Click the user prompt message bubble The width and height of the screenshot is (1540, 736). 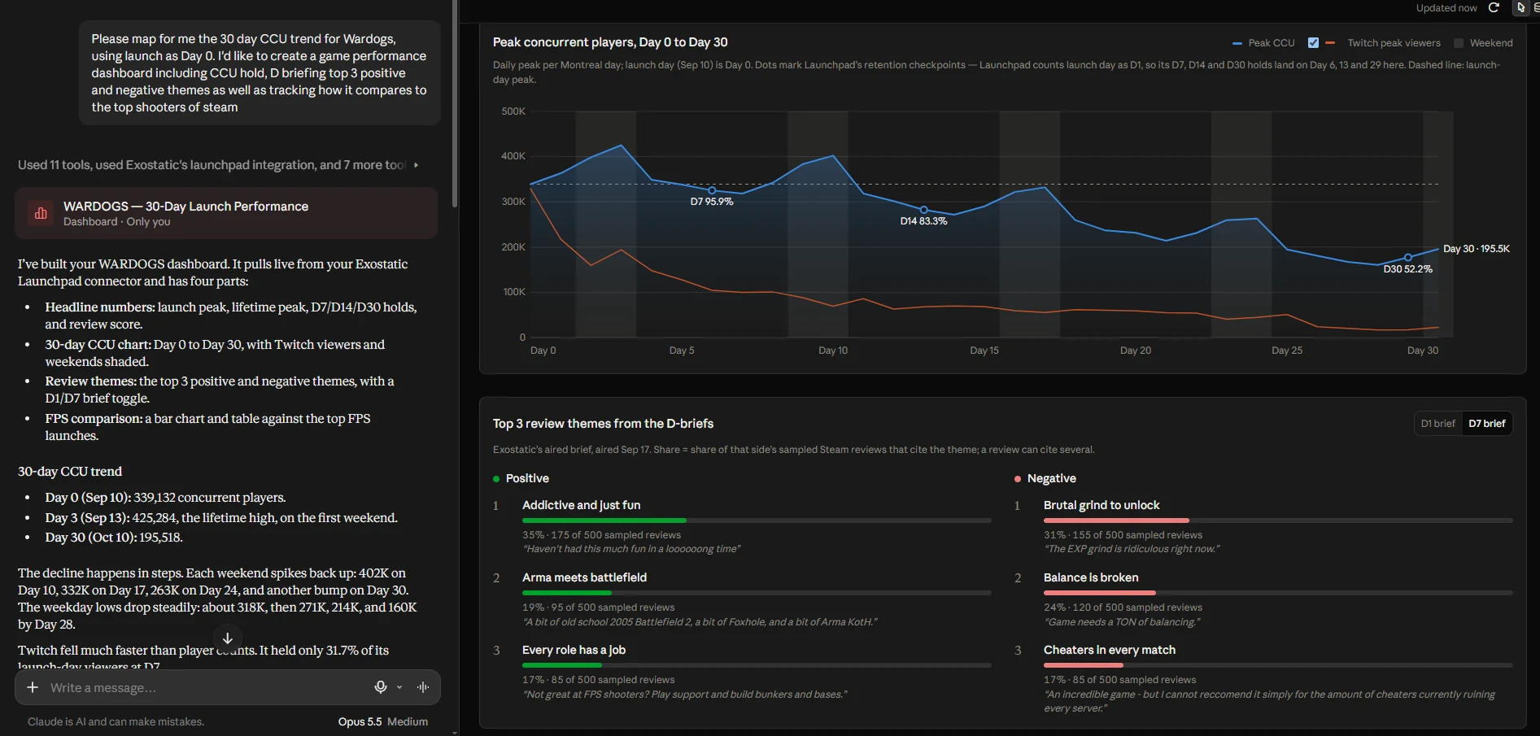click(260, 73)
